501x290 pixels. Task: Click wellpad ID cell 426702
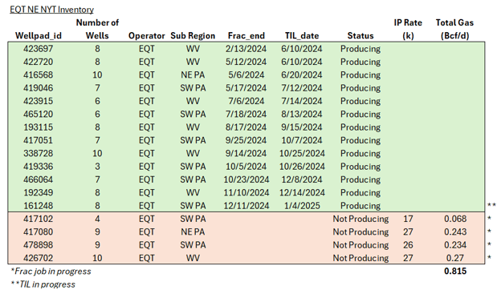click(39, 258)
